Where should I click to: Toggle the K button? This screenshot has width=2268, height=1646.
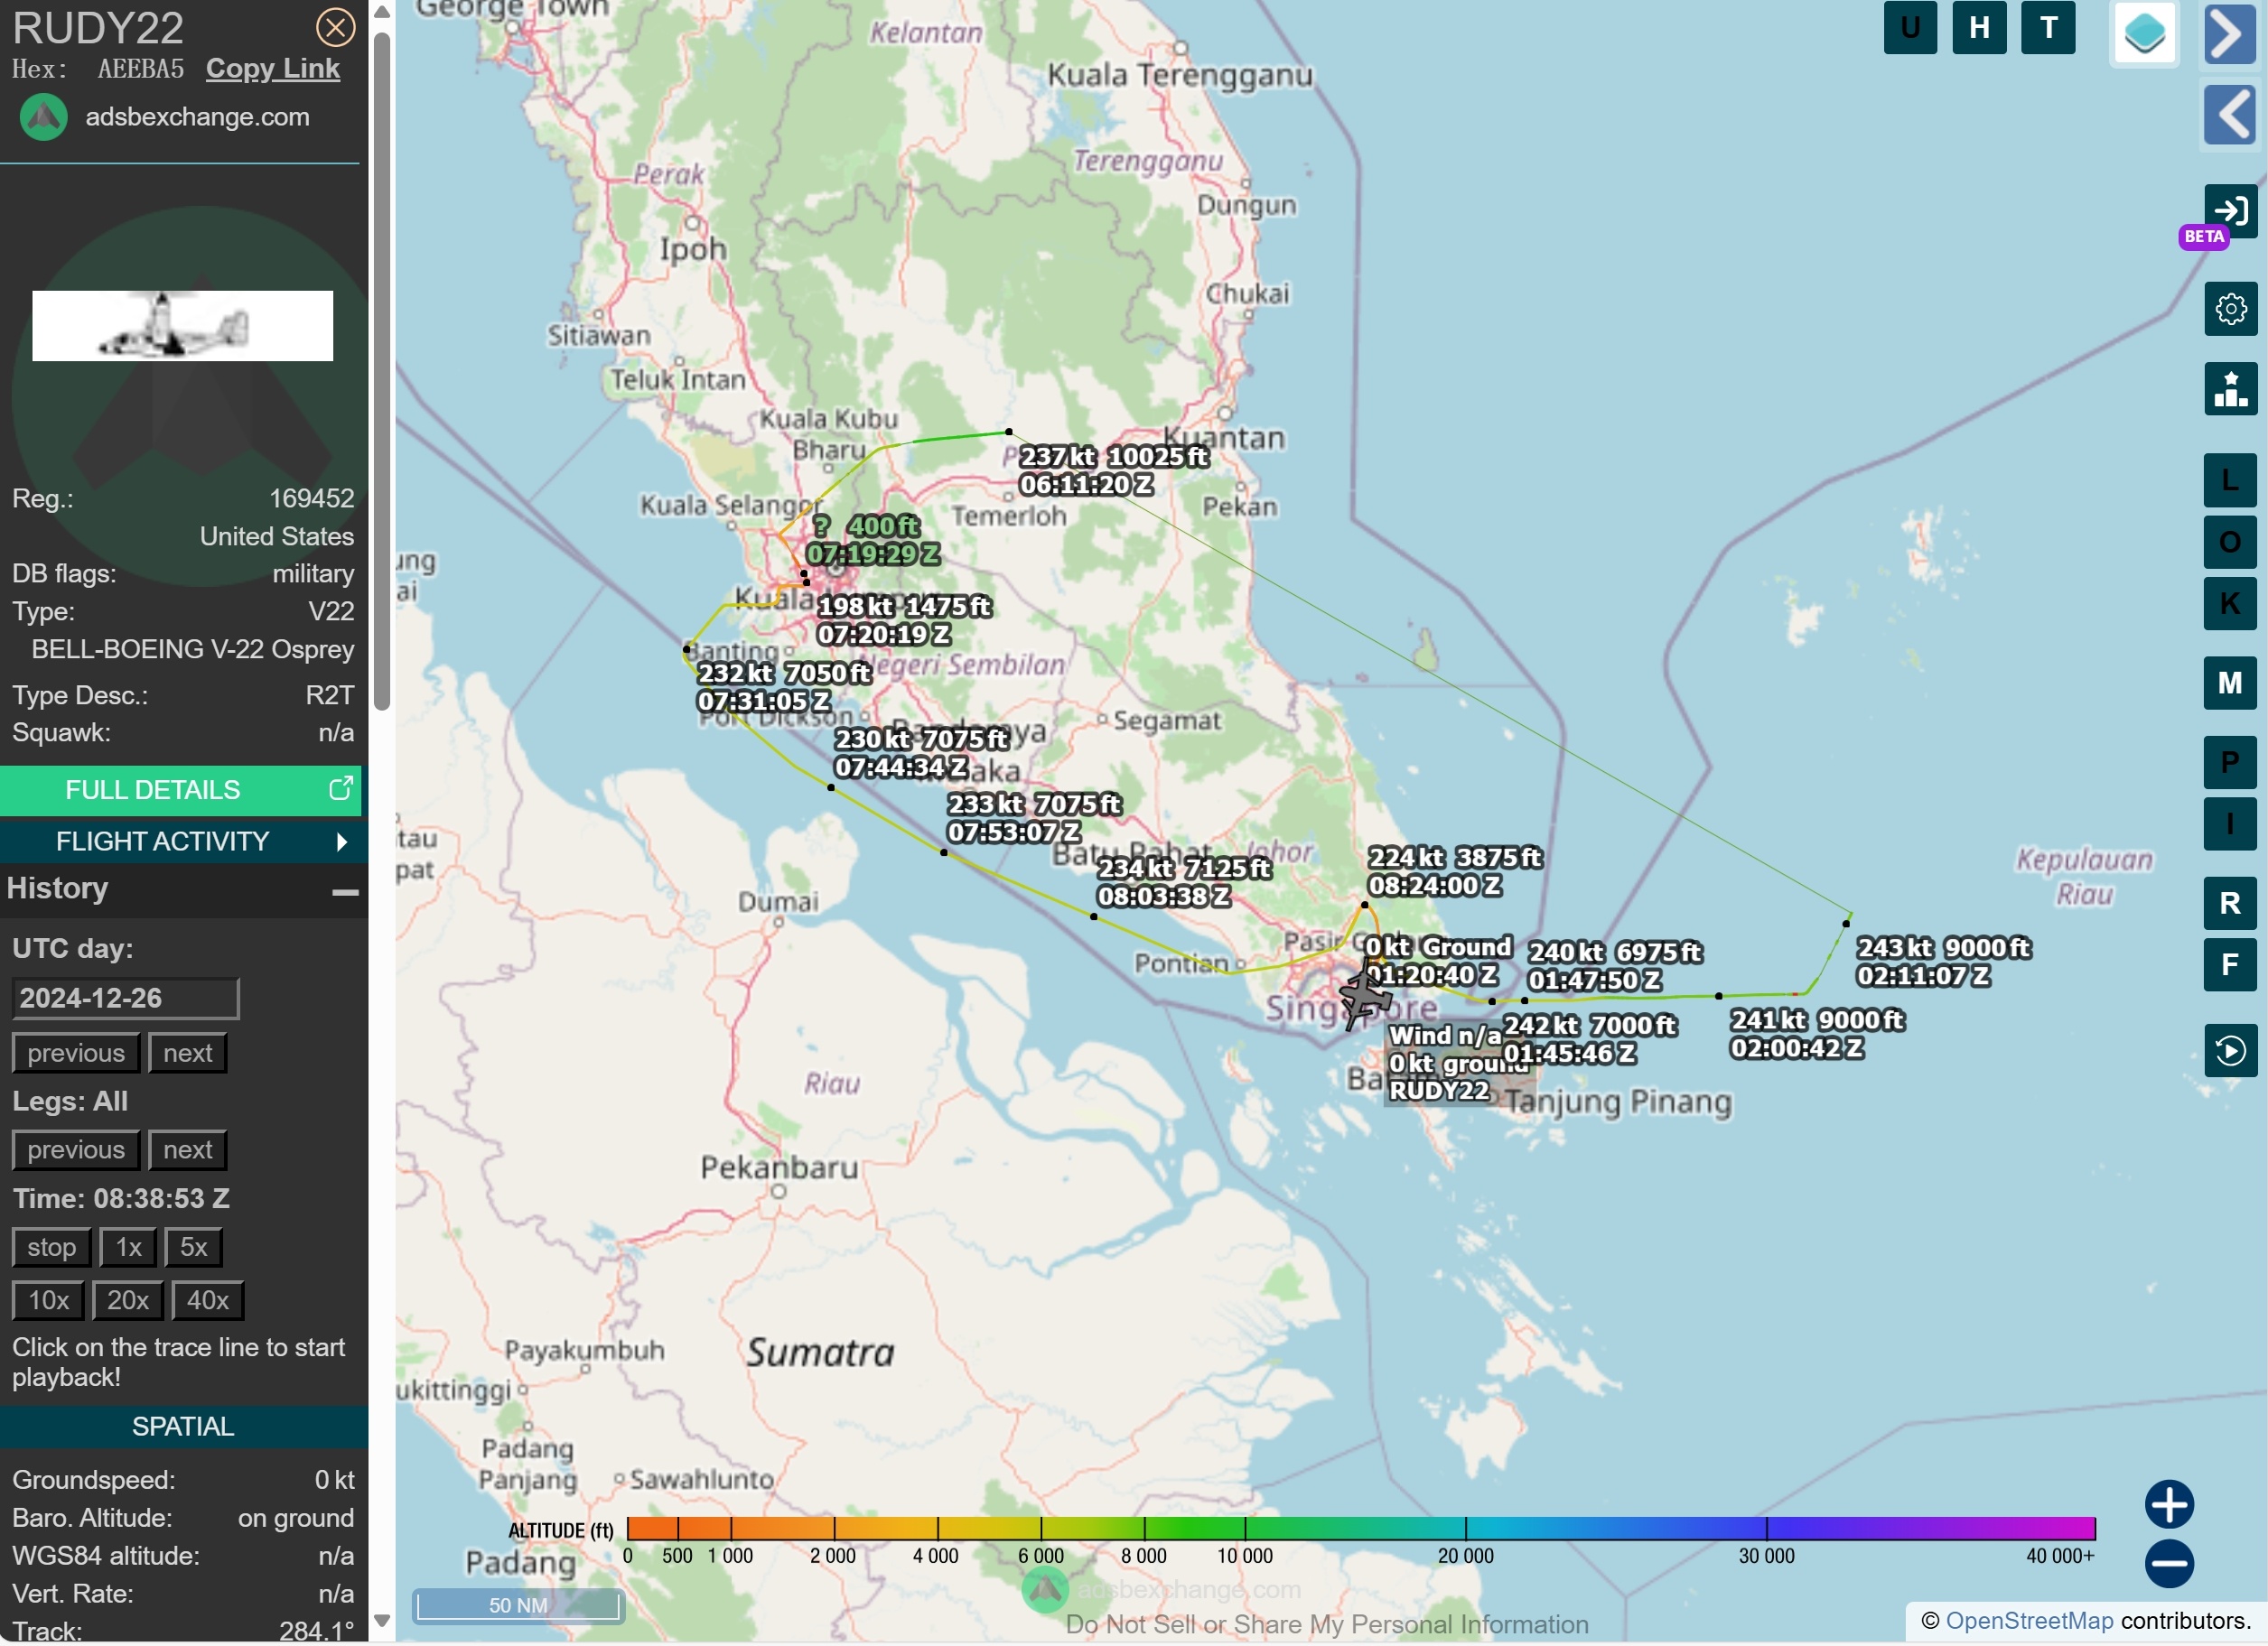(2230, 604)
